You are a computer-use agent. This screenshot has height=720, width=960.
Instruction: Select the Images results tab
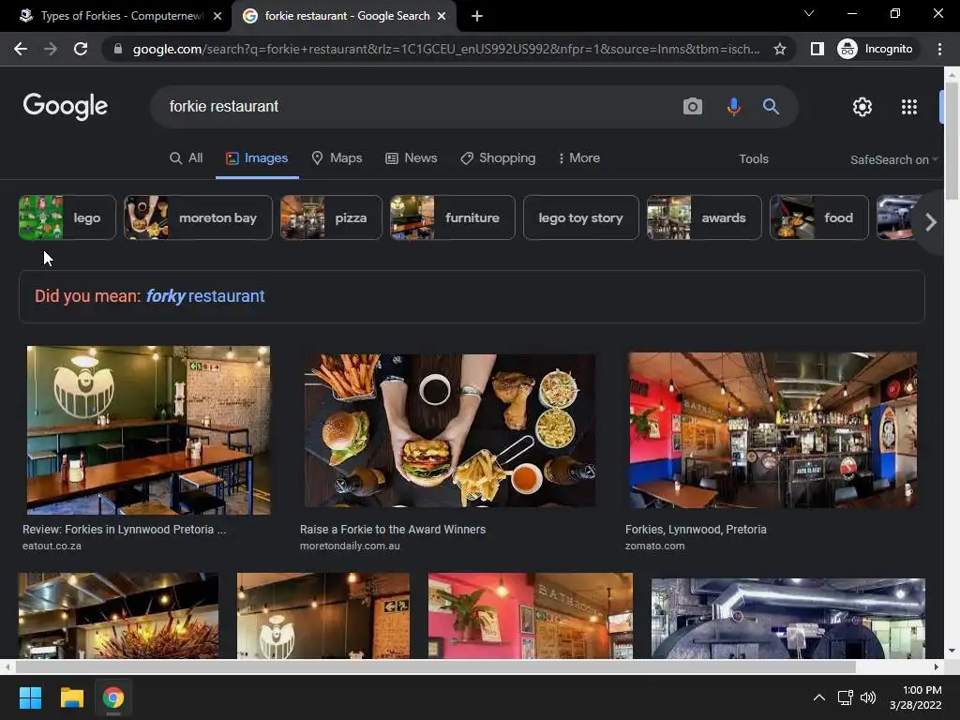click(257, 157)
